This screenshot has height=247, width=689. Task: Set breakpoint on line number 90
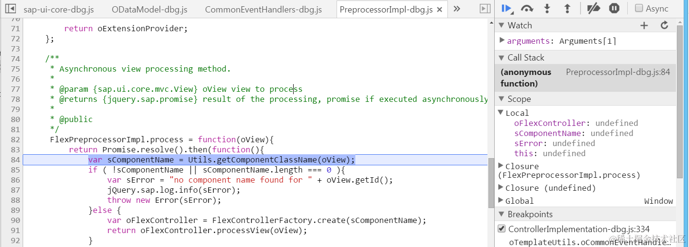[15, 220]
